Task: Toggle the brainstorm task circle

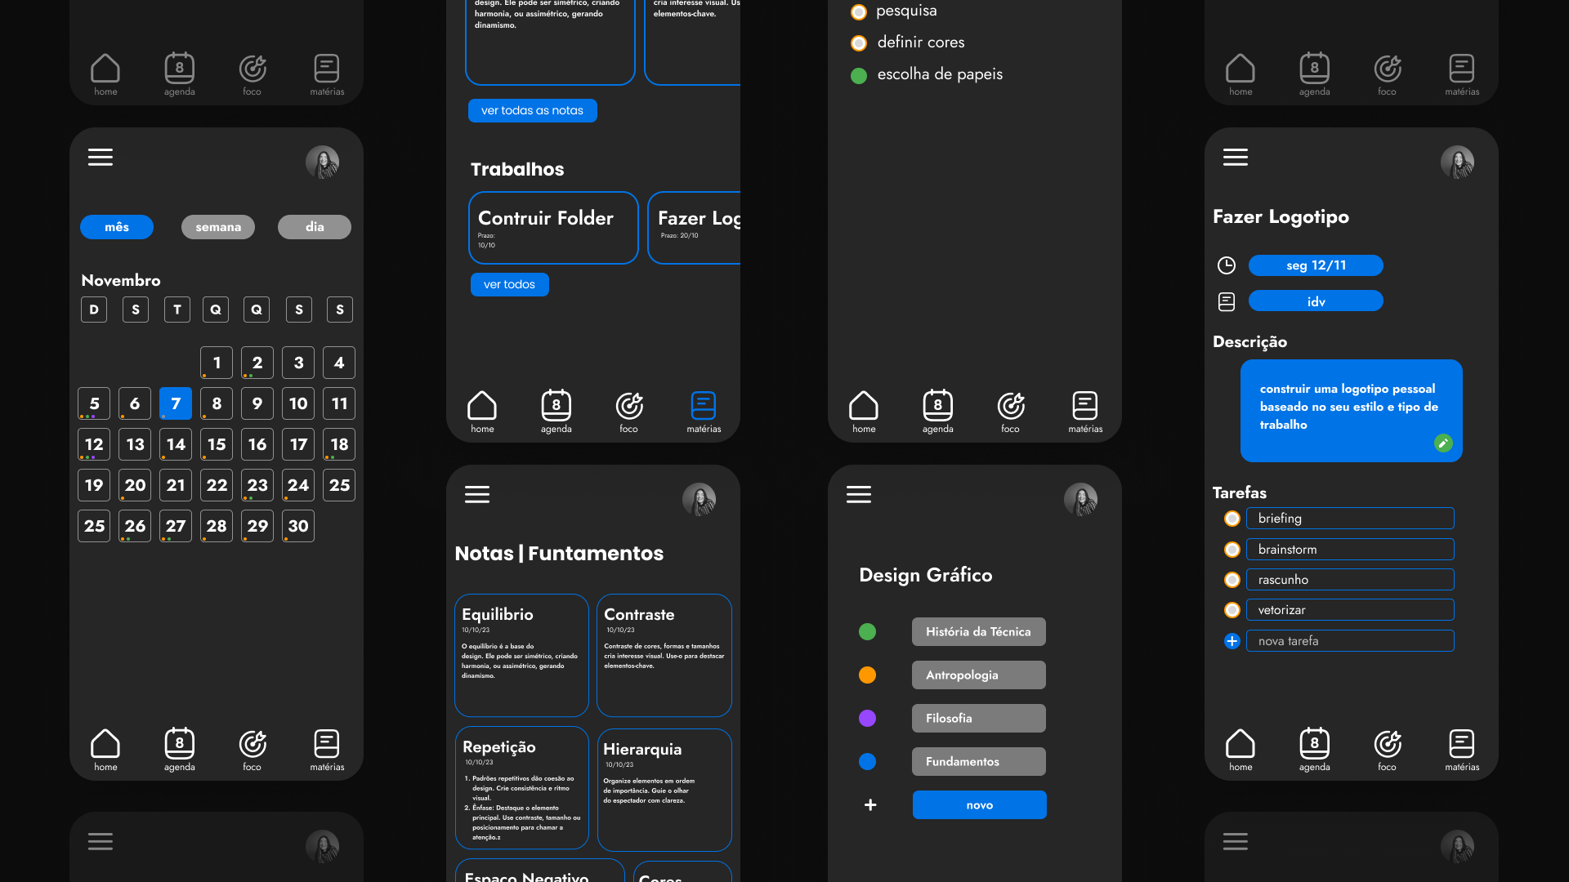Action: (x=1232, y=550)
